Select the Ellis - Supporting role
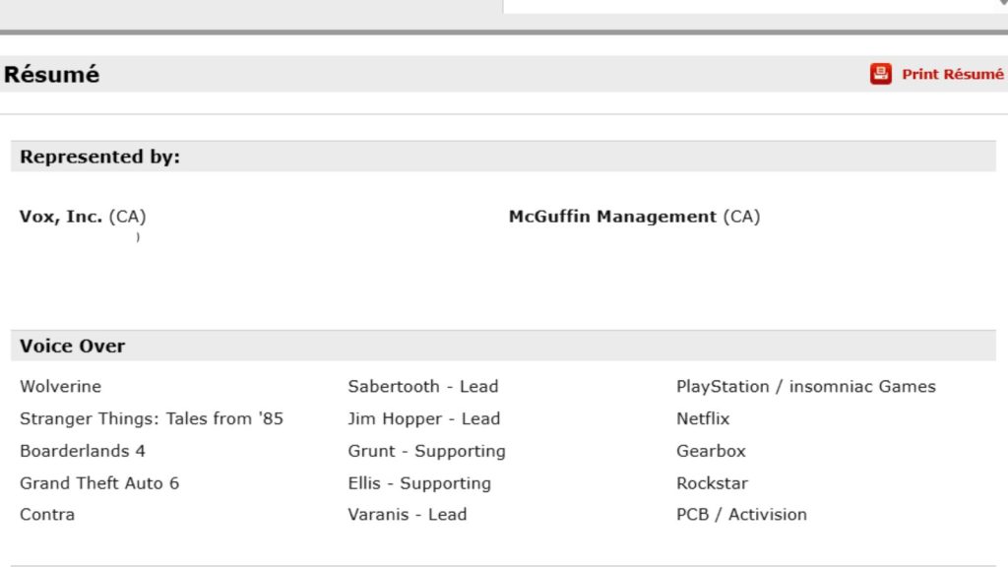1008x567 pixels. [419, 483]
